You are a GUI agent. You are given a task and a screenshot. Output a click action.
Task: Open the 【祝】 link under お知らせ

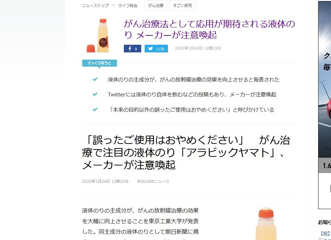coord(325,233)
